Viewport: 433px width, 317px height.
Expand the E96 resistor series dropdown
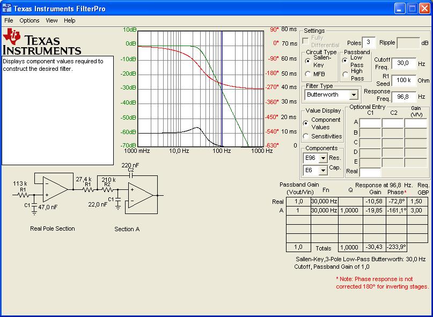click(x=322, y=158)
